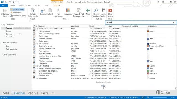Click the item type column header icon
Screen dimensions: 177x99
pos(34,26)
